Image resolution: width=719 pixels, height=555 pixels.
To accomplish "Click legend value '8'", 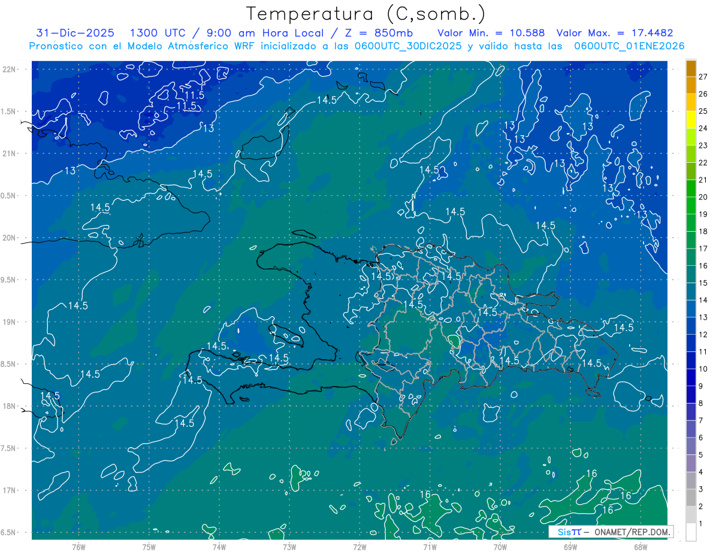I will 701,404.
